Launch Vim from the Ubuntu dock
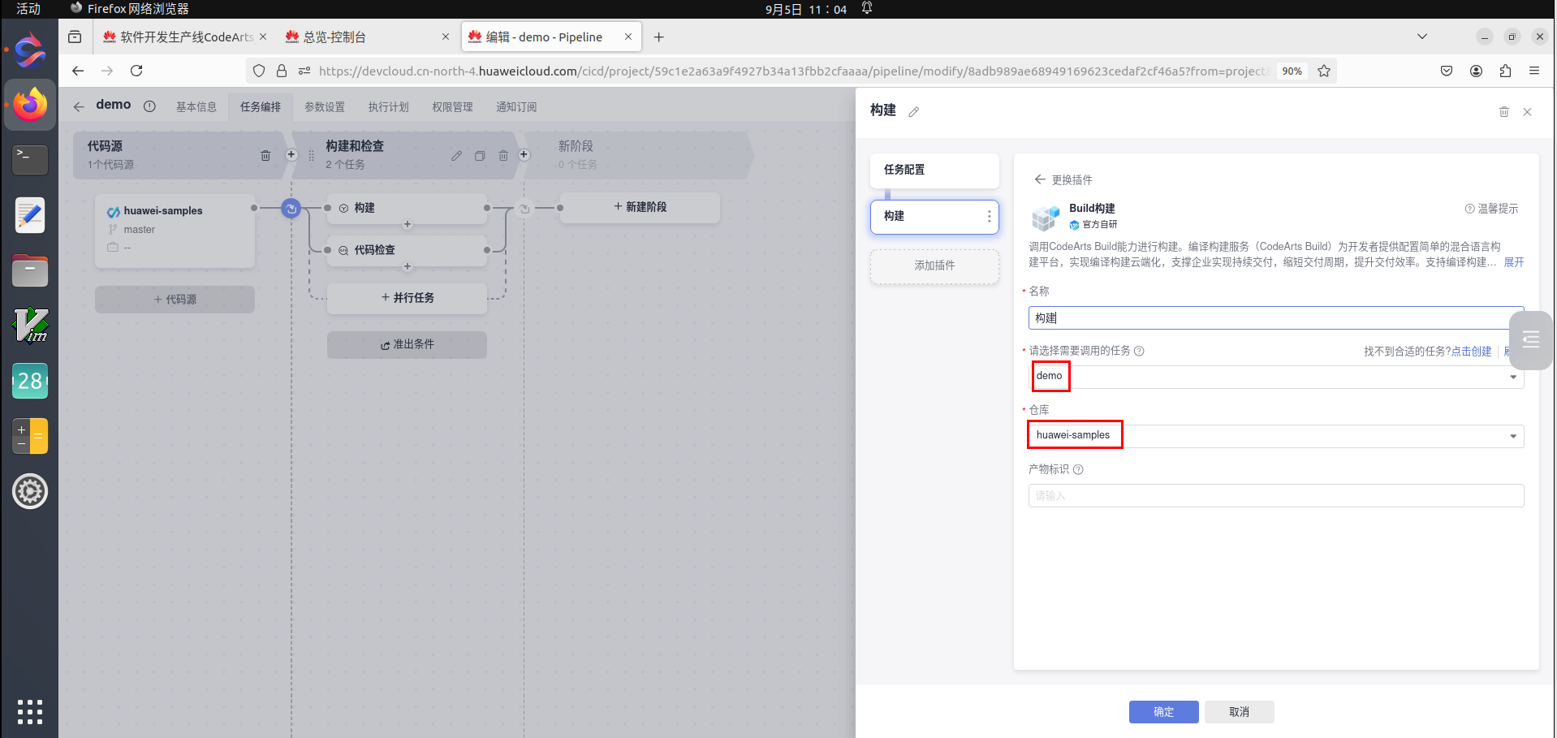The height and width of the screenshot is (738, 1557). click(x=30, y=326)
